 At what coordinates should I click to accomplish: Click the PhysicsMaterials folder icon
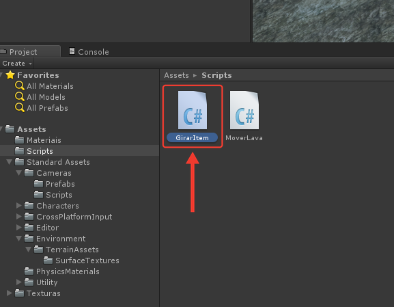click(x=29, y=271)
